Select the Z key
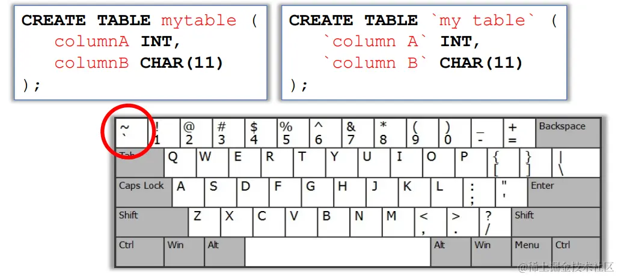This screenshot has width=618, height=277. coord(204,222)
